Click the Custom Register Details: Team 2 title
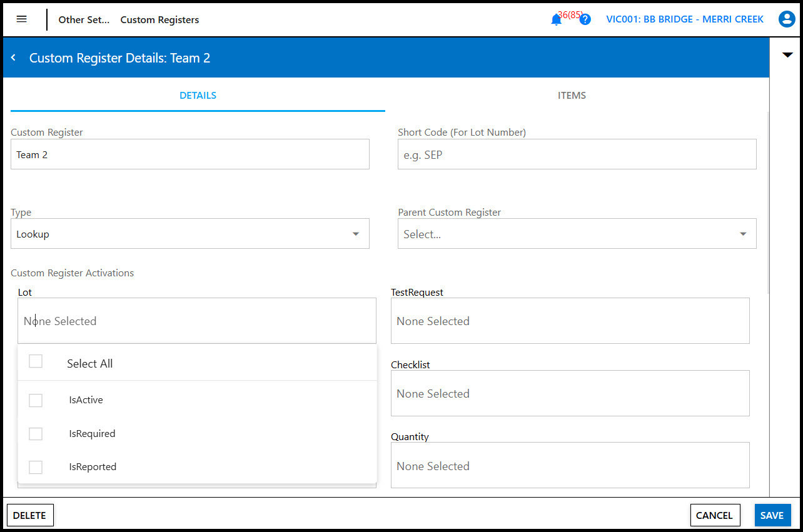803x532 pixels. pos(120,58)
